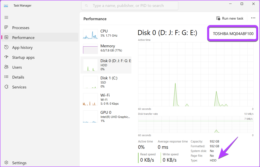The height and width of the screenshot is (167, 260).
Task: Open Services via the puzzle icon
Action: click(6, 87)
